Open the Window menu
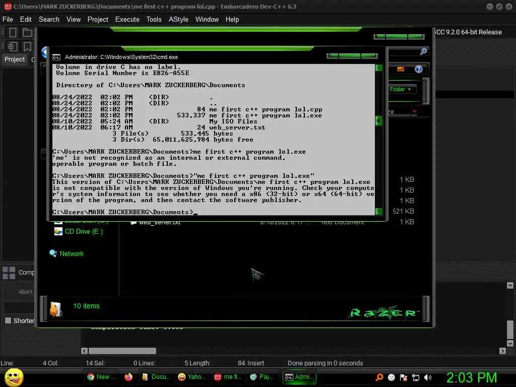Image resolution: width=516 pixels, height=387 pixels. tap(207, 20)
